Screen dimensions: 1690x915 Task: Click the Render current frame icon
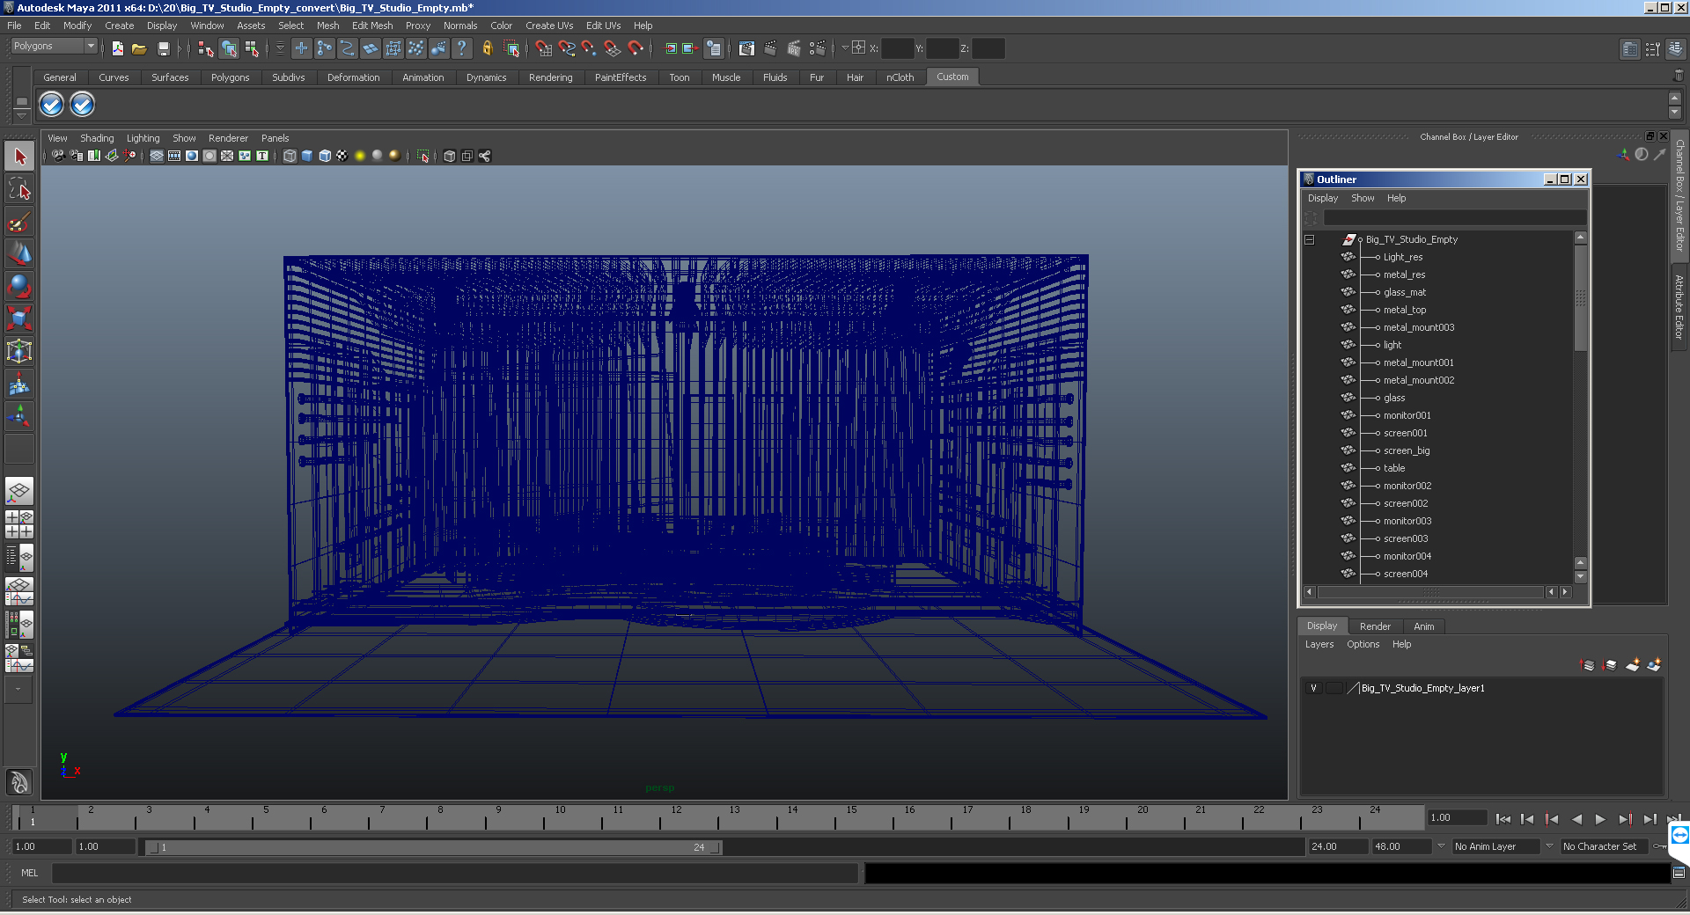(x=770, y=48)
